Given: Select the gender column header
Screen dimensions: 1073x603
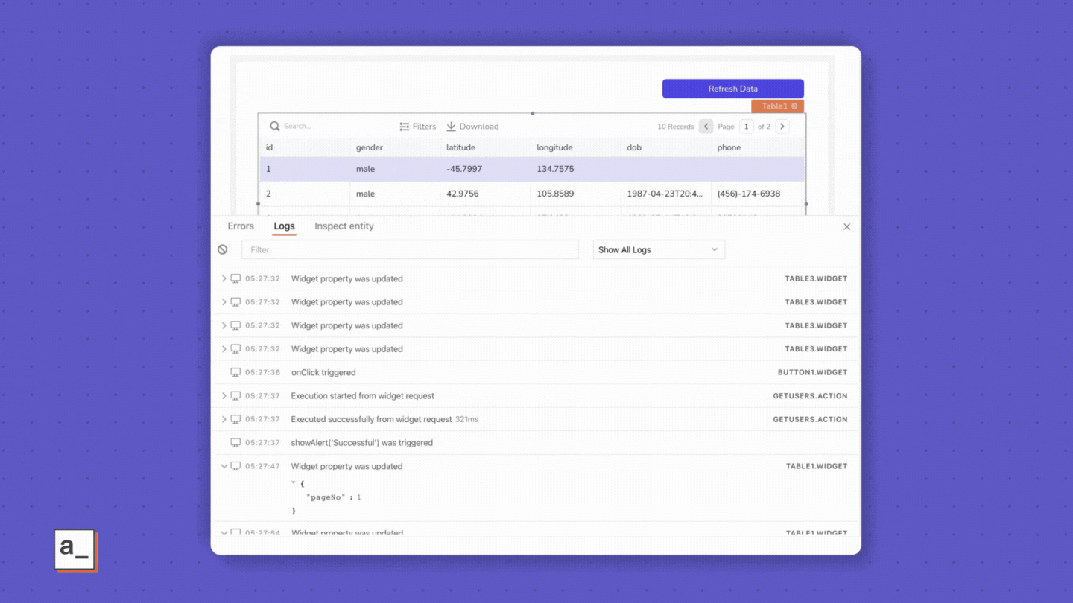Looking at the screenshot, I should pos(369,147).
